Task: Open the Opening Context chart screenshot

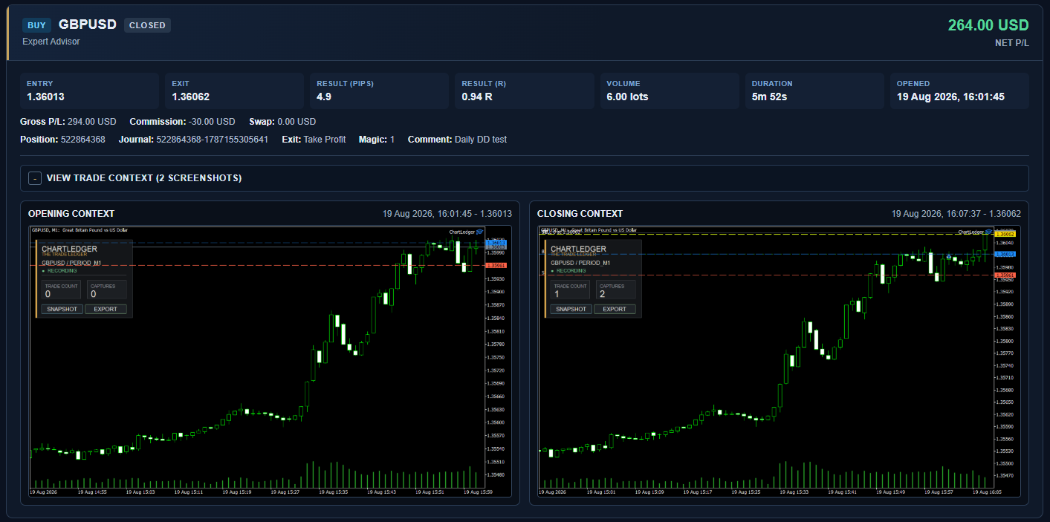Action: (270, 362)
